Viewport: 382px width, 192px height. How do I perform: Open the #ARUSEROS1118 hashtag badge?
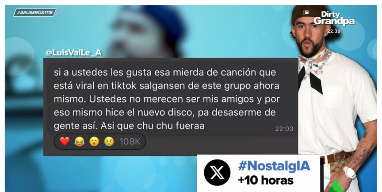pos(35,13)
